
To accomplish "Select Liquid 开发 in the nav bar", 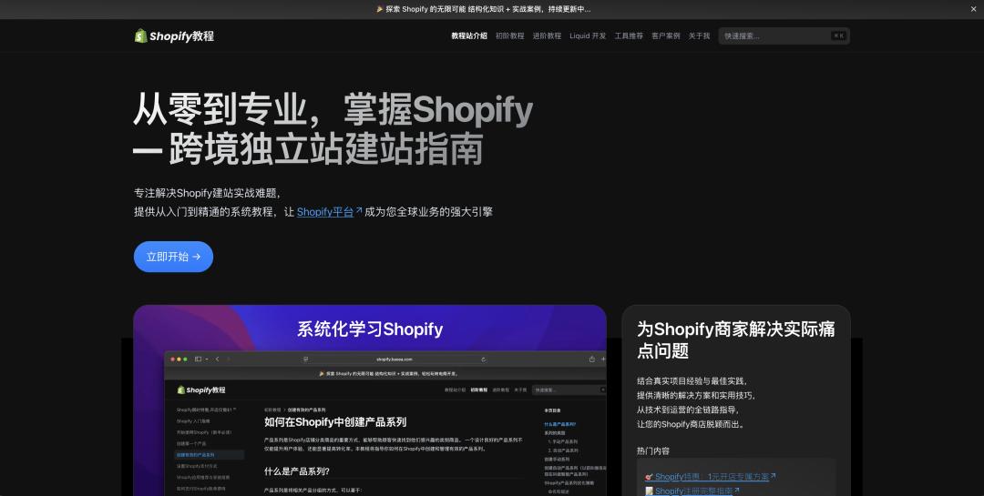I will point(588,35).
